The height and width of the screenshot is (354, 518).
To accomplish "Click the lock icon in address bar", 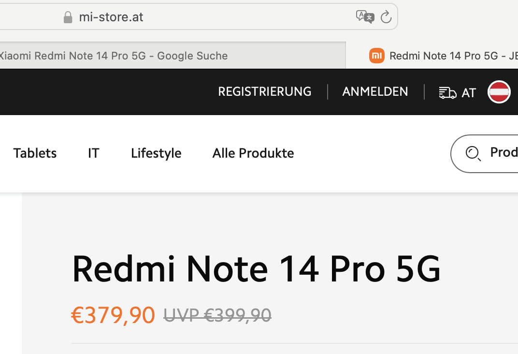I will click(x=68, y=17).
